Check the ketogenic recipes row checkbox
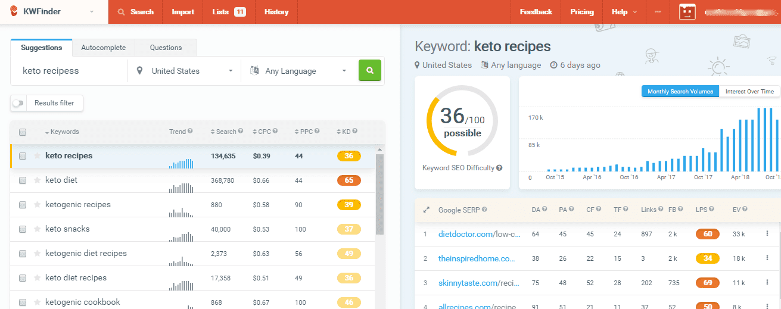 tap(23, 205)
